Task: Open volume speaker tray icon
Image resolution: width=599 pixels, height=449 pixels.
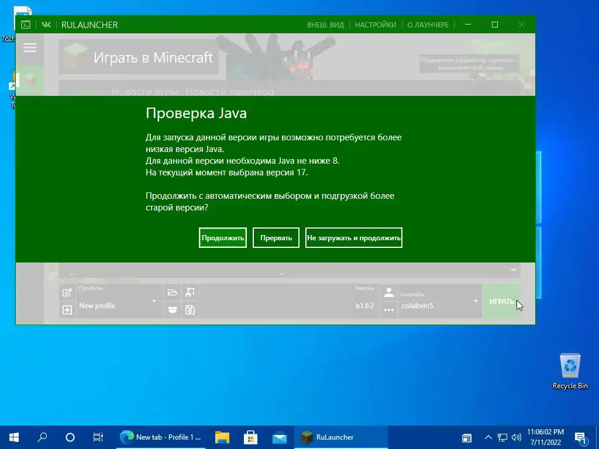Action: [x=517, y=437]
